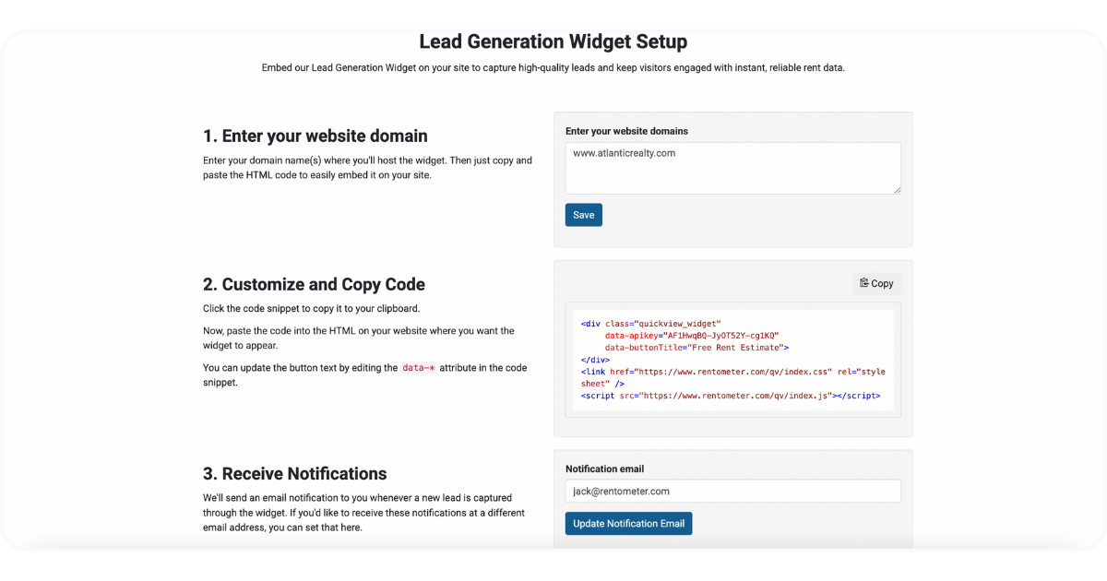Select heading "3. Receive Notifications"
Screen dimensions: 1107x581
coord(295,473)
